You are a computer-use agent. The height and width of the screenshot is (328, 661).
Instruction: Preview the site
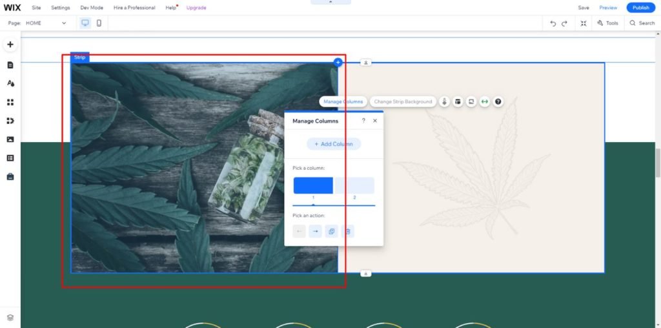608,8
